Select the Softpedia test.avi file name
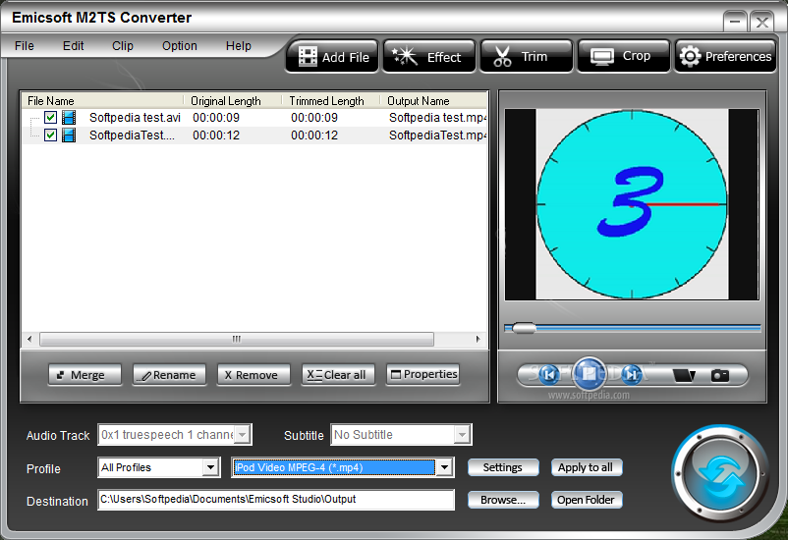 (135, 118)
